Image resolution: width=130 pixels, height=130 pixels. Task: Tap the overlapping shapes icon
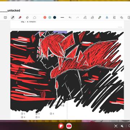[x=122, y=18]
